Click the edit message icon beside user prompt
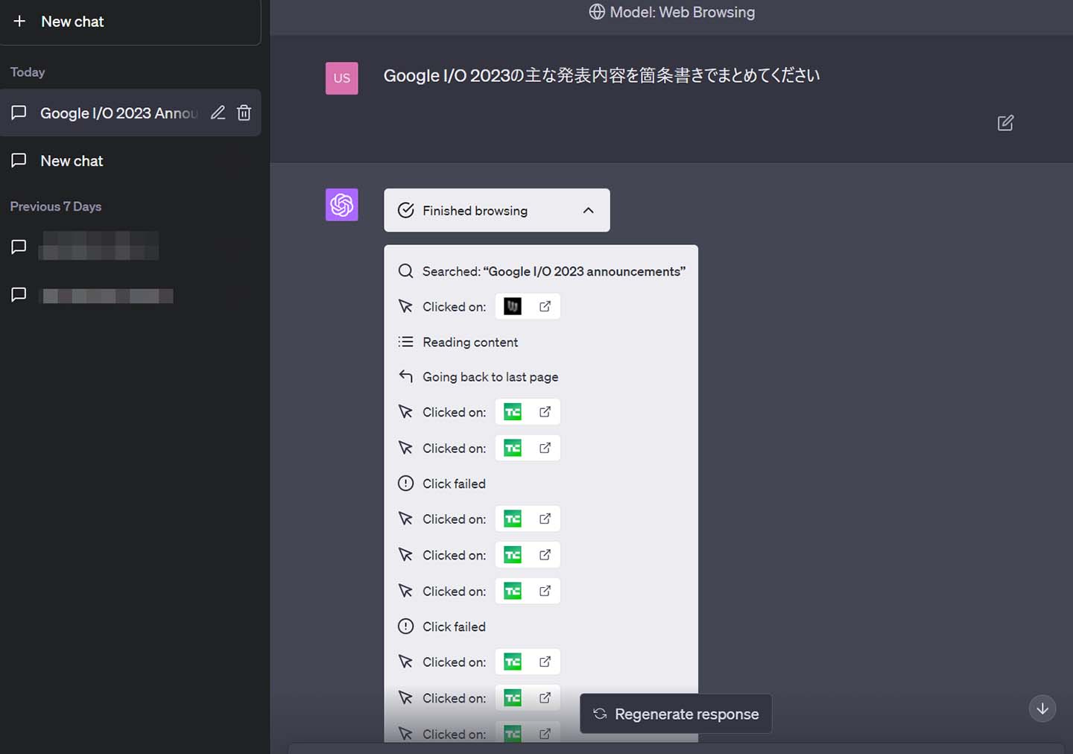The image size is (1073, 754). point(1005,123)
